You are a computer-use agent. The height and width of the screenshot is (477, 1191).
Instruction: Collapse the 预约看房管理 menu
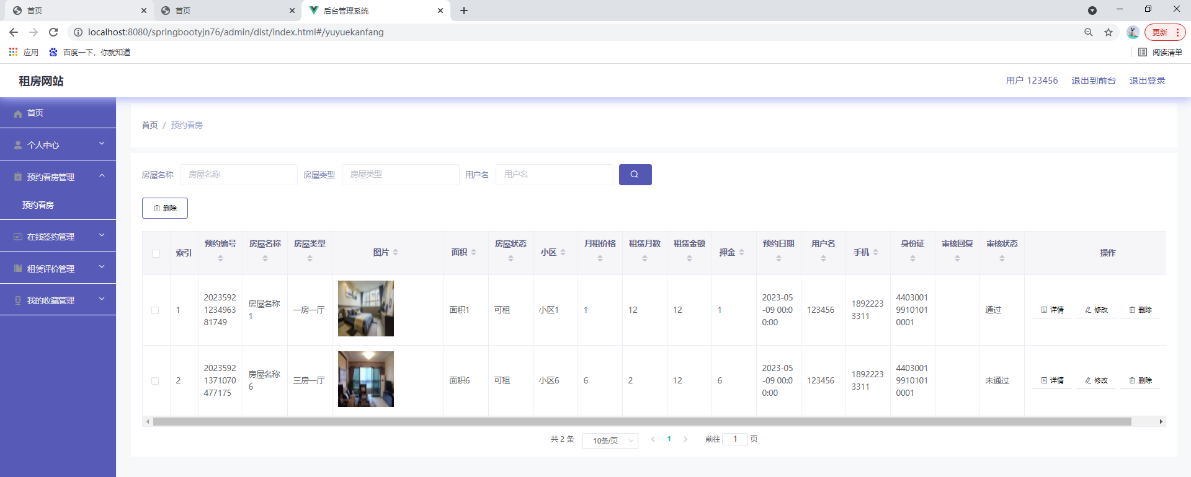102,176
